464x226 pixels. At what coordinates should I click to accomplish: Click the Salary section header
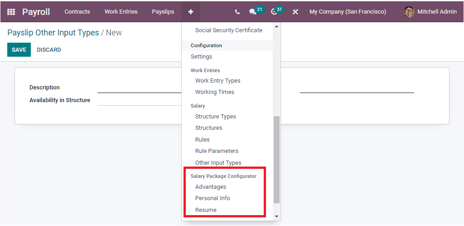coord(198,106)
